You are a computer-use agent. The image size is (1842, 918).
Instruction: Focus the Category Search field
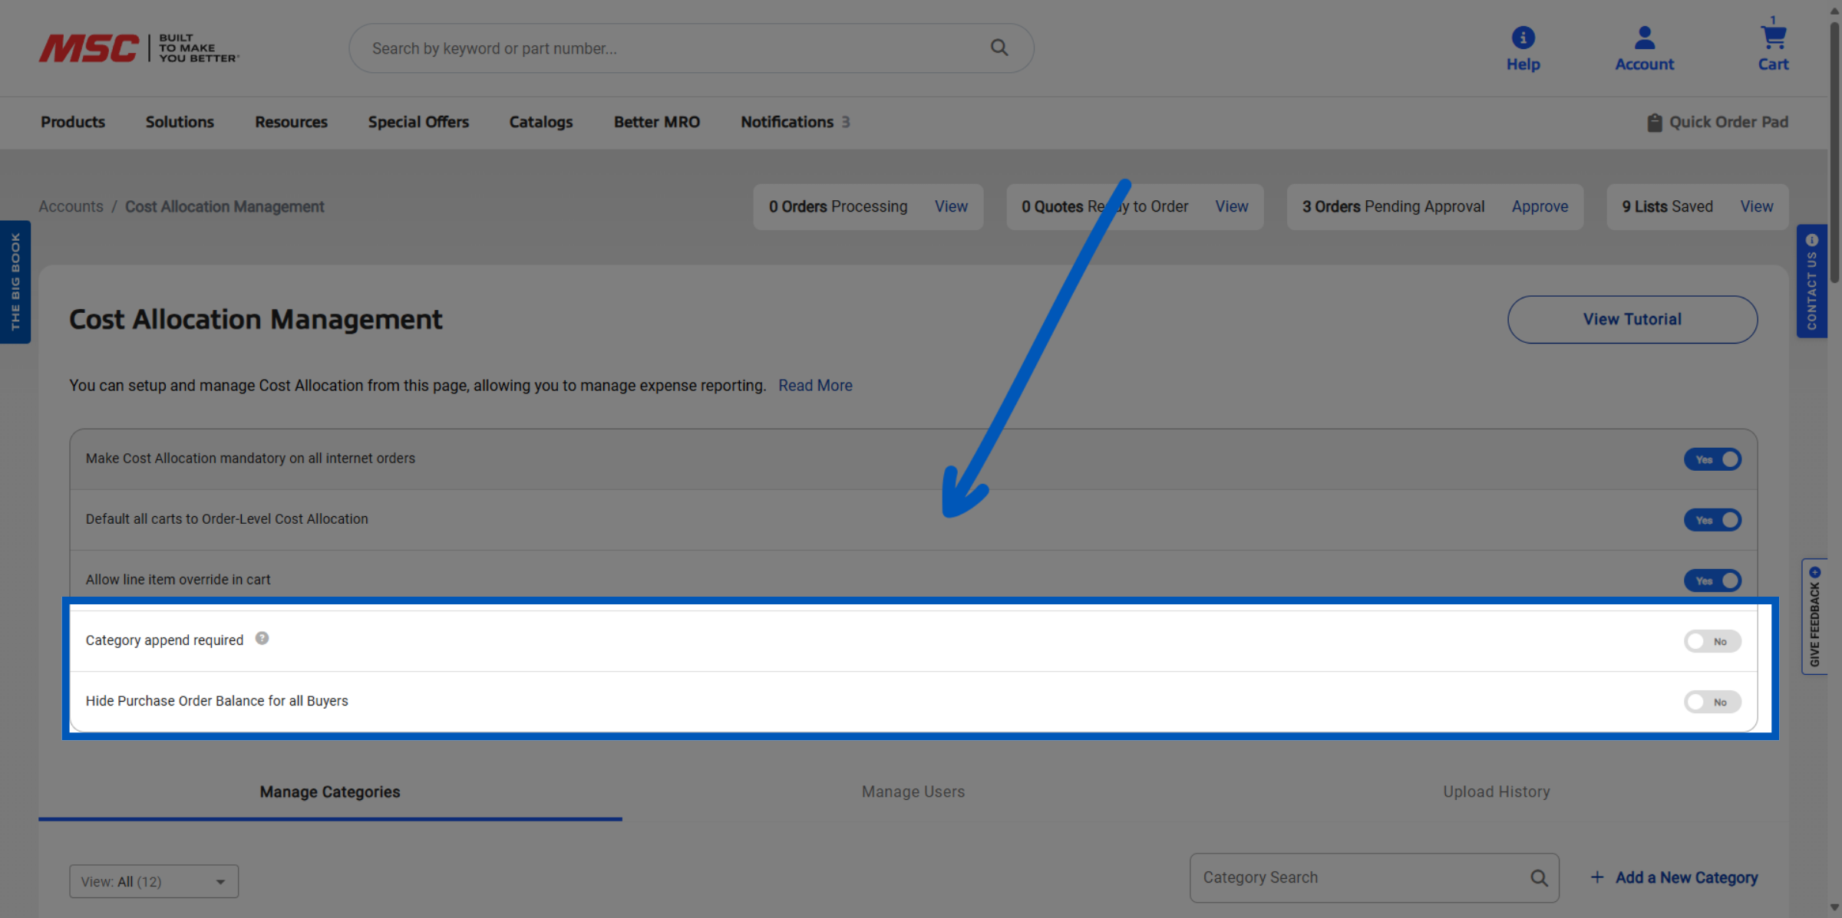[1374, 877]
